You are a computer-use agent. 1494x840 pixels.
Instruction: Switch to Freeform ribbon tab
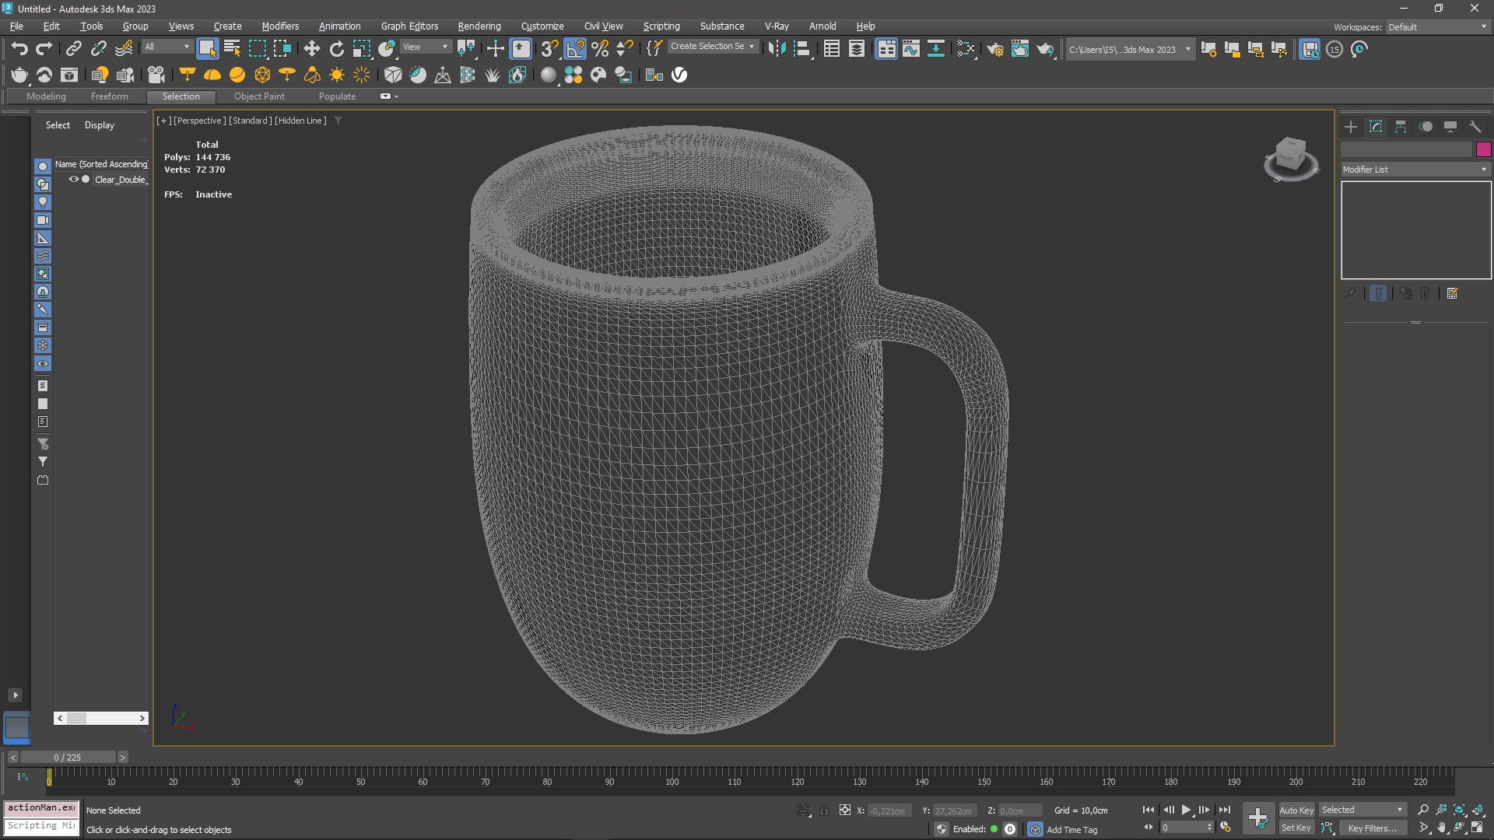(x=109, y=96)
